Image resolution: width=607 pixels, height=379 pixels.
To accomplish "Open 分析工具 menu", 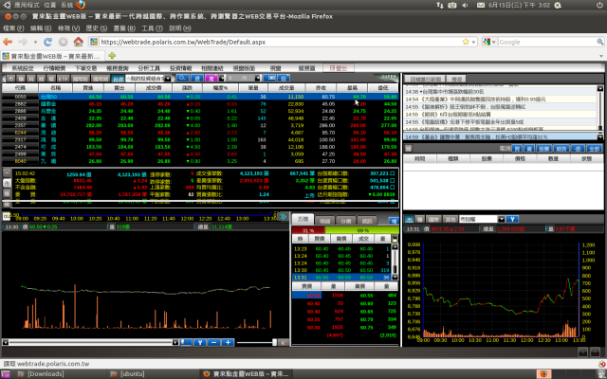I will (149, 68).
